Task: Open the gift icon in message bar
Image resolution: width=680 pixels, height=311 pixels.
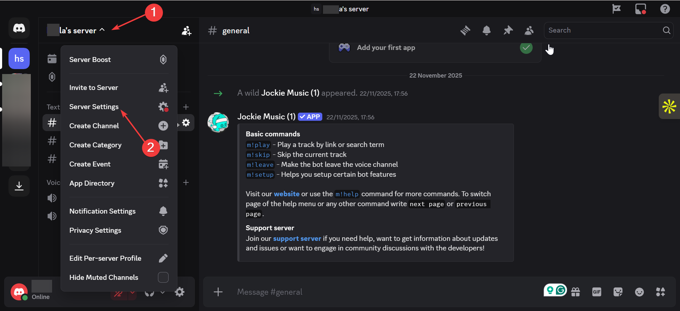Action: coord(576,292)
